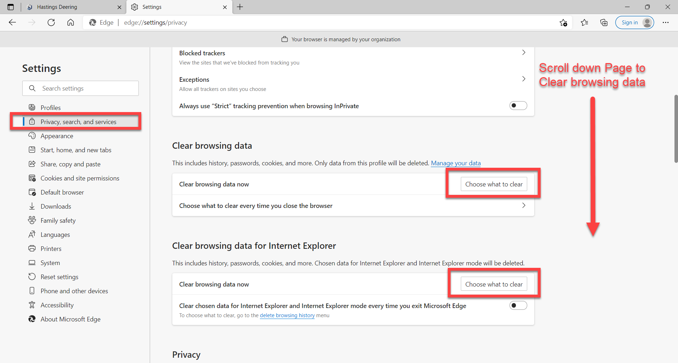Switch to the Hastings Deering tab
The width and height of the screenshot is (678, 363).
64,7
